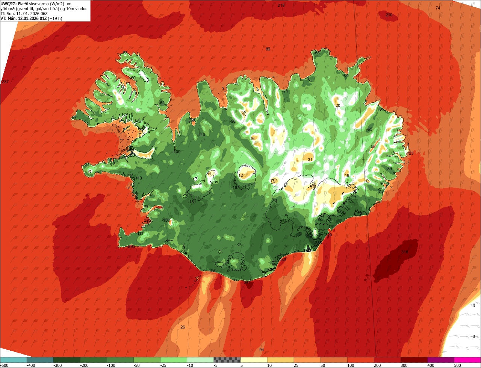The image size is (481, 368).
Task: Click the map value 74 in the upper right
Action: coord(438,8)
